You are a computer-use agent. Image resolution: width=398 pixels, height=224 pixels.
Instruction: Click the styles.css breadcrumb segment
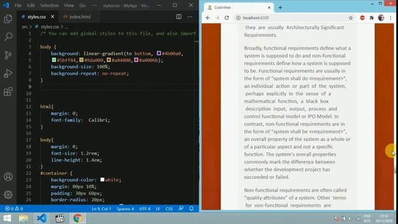(x=50, y=27)
